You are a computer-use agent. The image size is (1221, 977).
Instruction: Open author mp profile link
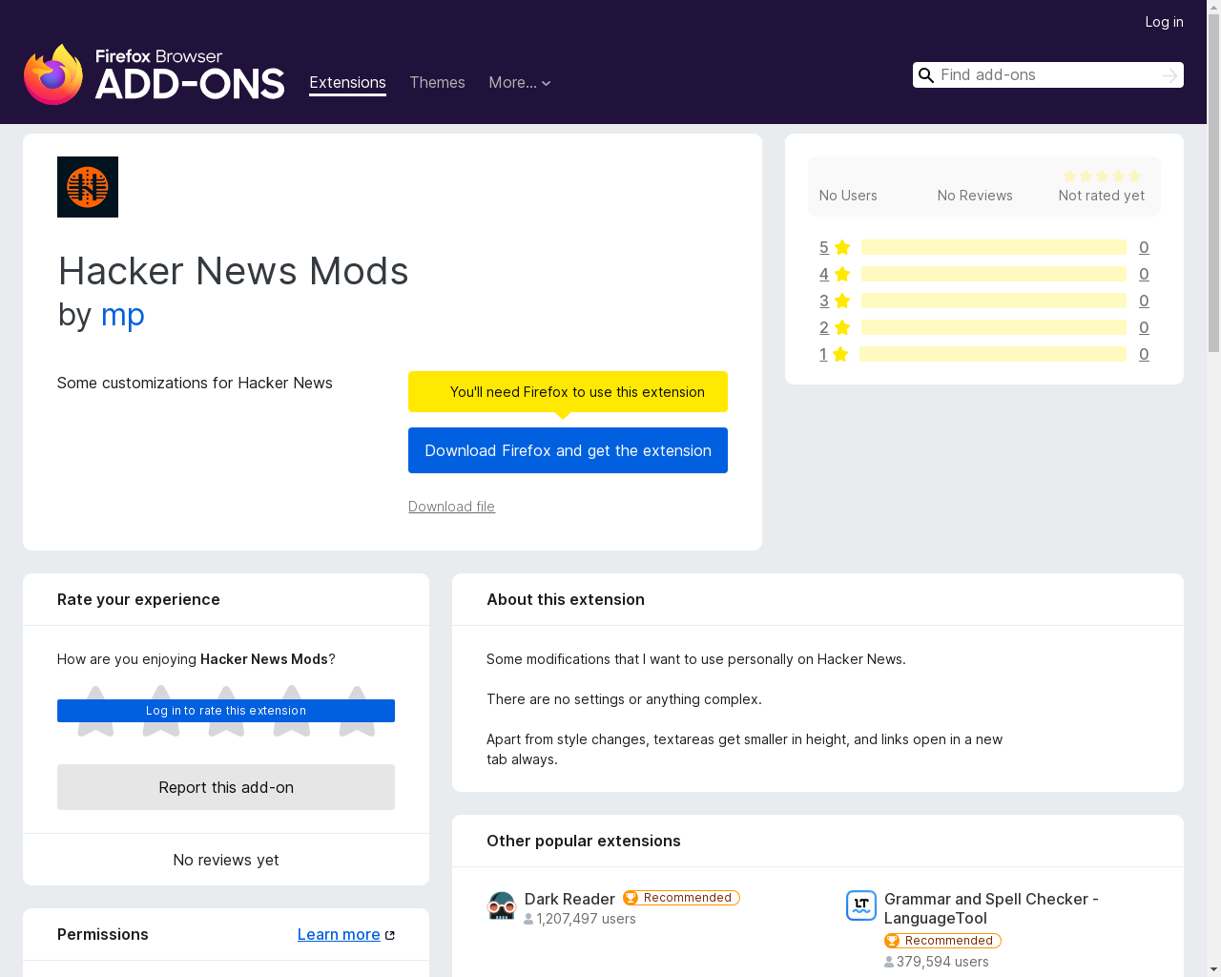coord(122,315)
